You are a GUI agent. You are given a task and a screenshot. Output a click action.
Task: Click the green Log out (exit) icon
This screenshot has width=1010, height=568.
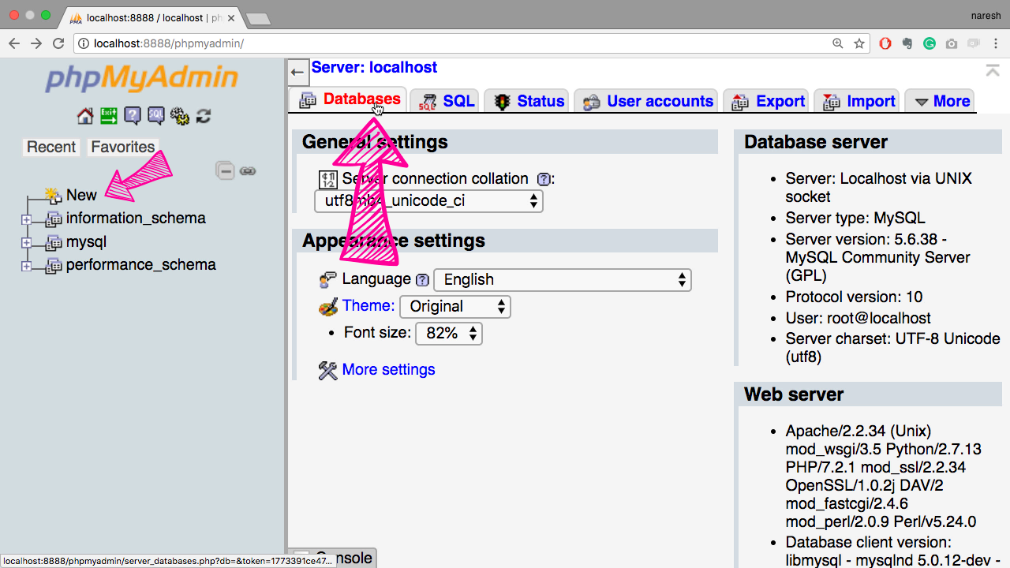coord(109,117)
